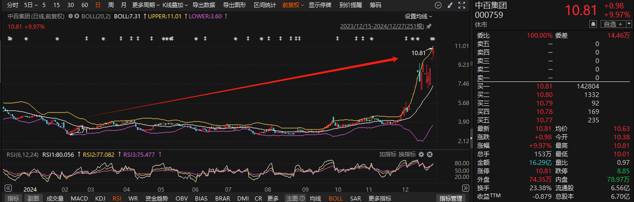This screenshot has width=634, height=202.
Task: Click the 2023/12/15-2024/12/27 date range link
Action: pyautogui.click(x=382, y=26)
